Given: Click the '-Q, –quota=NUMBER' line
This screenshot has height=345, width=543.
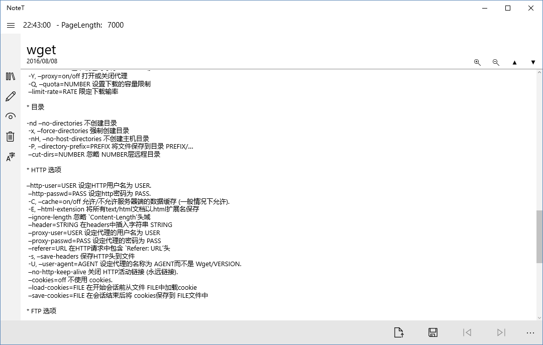Looking at the screenshot, I should 89,84.
